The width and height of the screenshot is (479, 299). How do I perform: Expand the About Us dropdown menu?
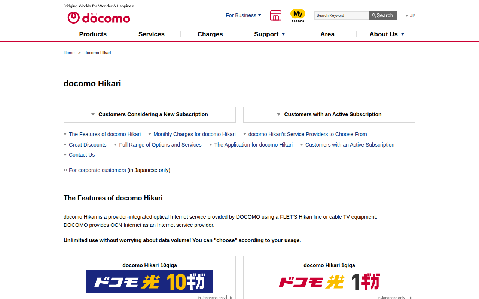(386, 34)
